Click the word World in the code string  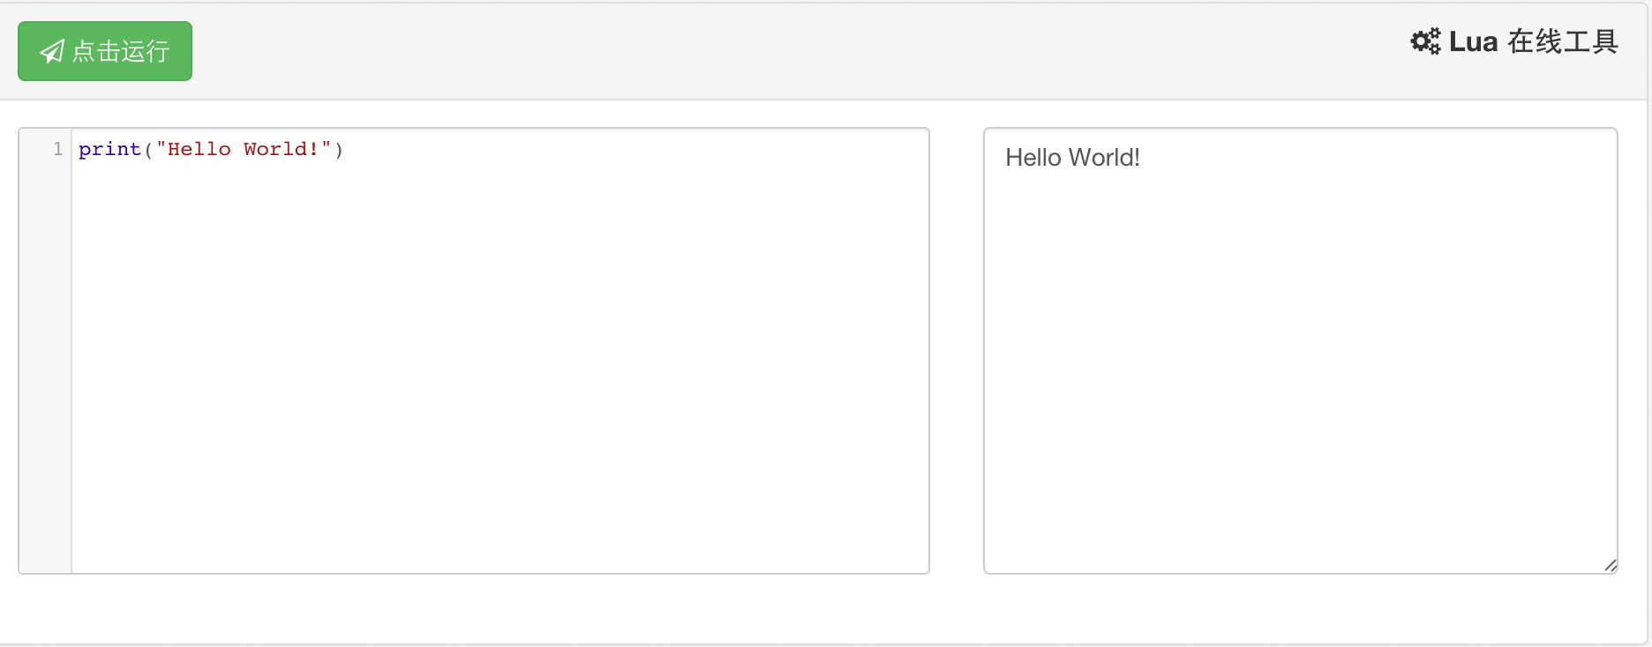pyautogui.click(x=275, y=149)
